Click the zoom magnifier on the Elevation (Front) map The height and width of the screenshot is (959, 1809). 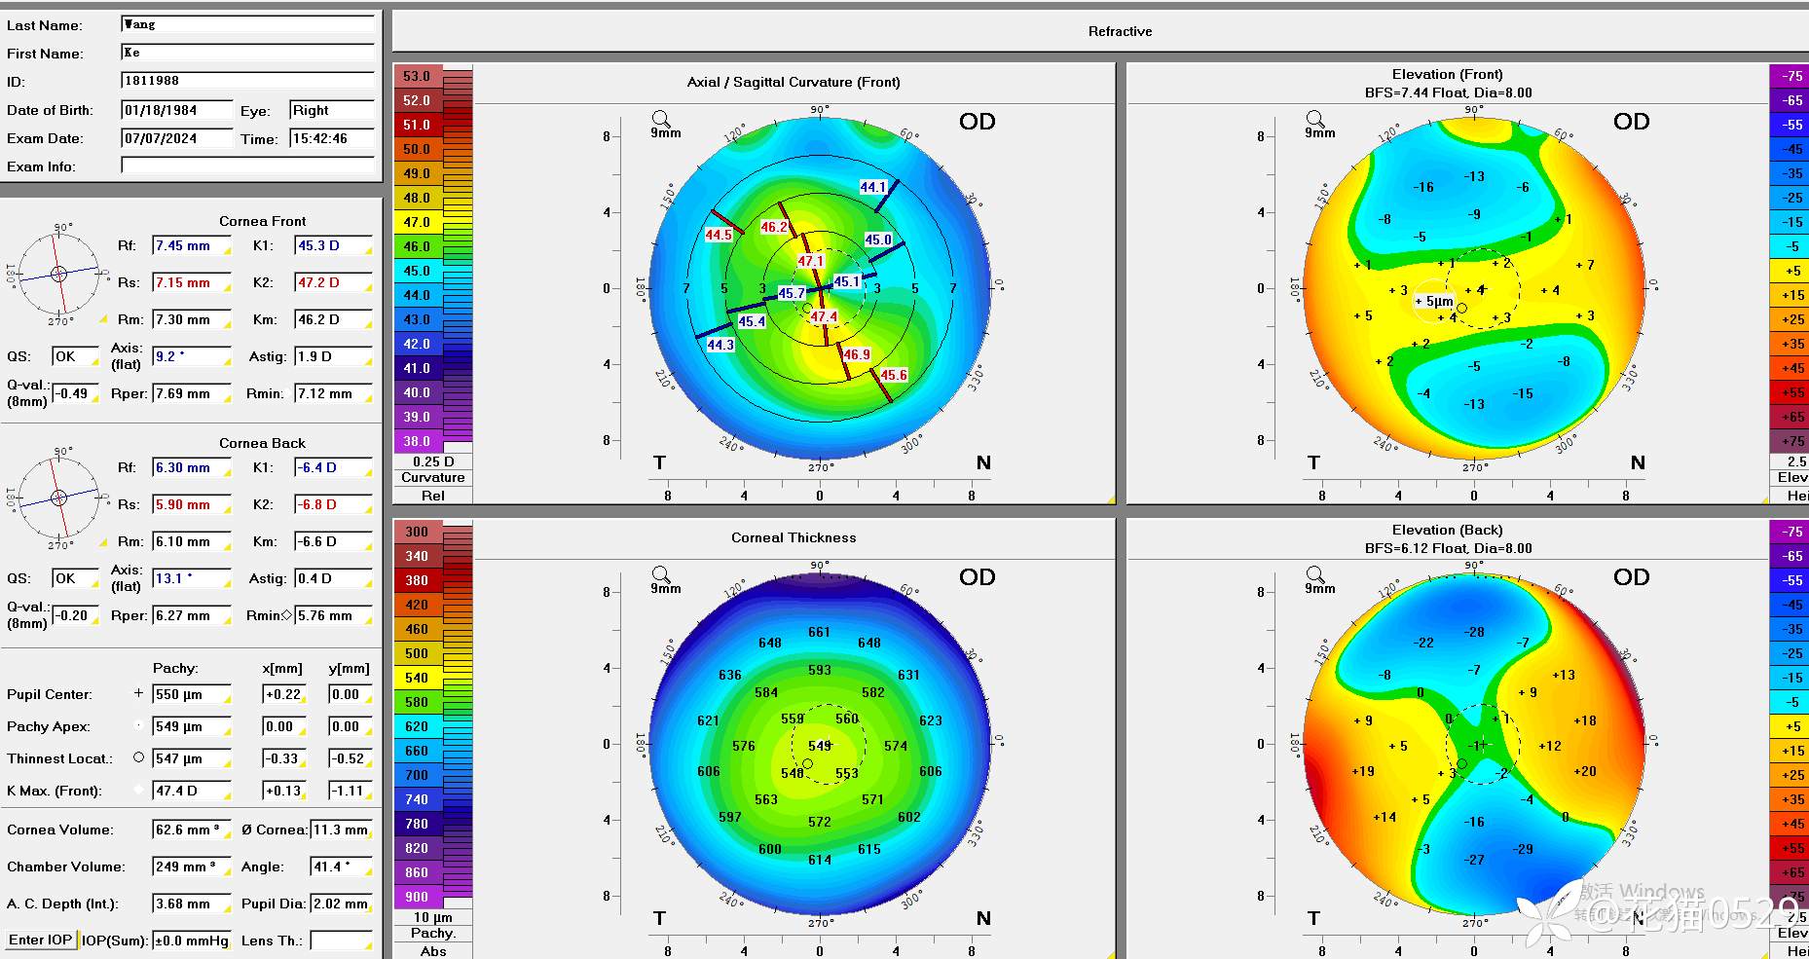[1315, 119]
